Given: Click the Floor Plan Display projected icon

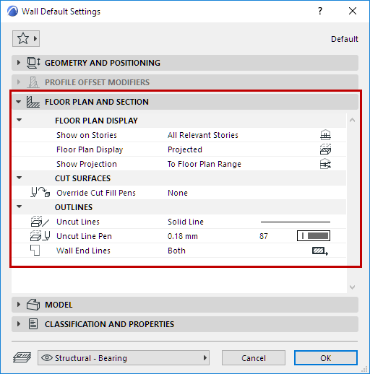Looking at the screenshot, I should pyautogui.click(x=325, y=149).
